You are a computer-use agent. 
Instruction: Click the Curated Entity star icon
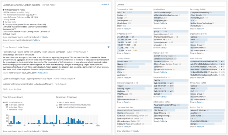click(x=3, y=22)
